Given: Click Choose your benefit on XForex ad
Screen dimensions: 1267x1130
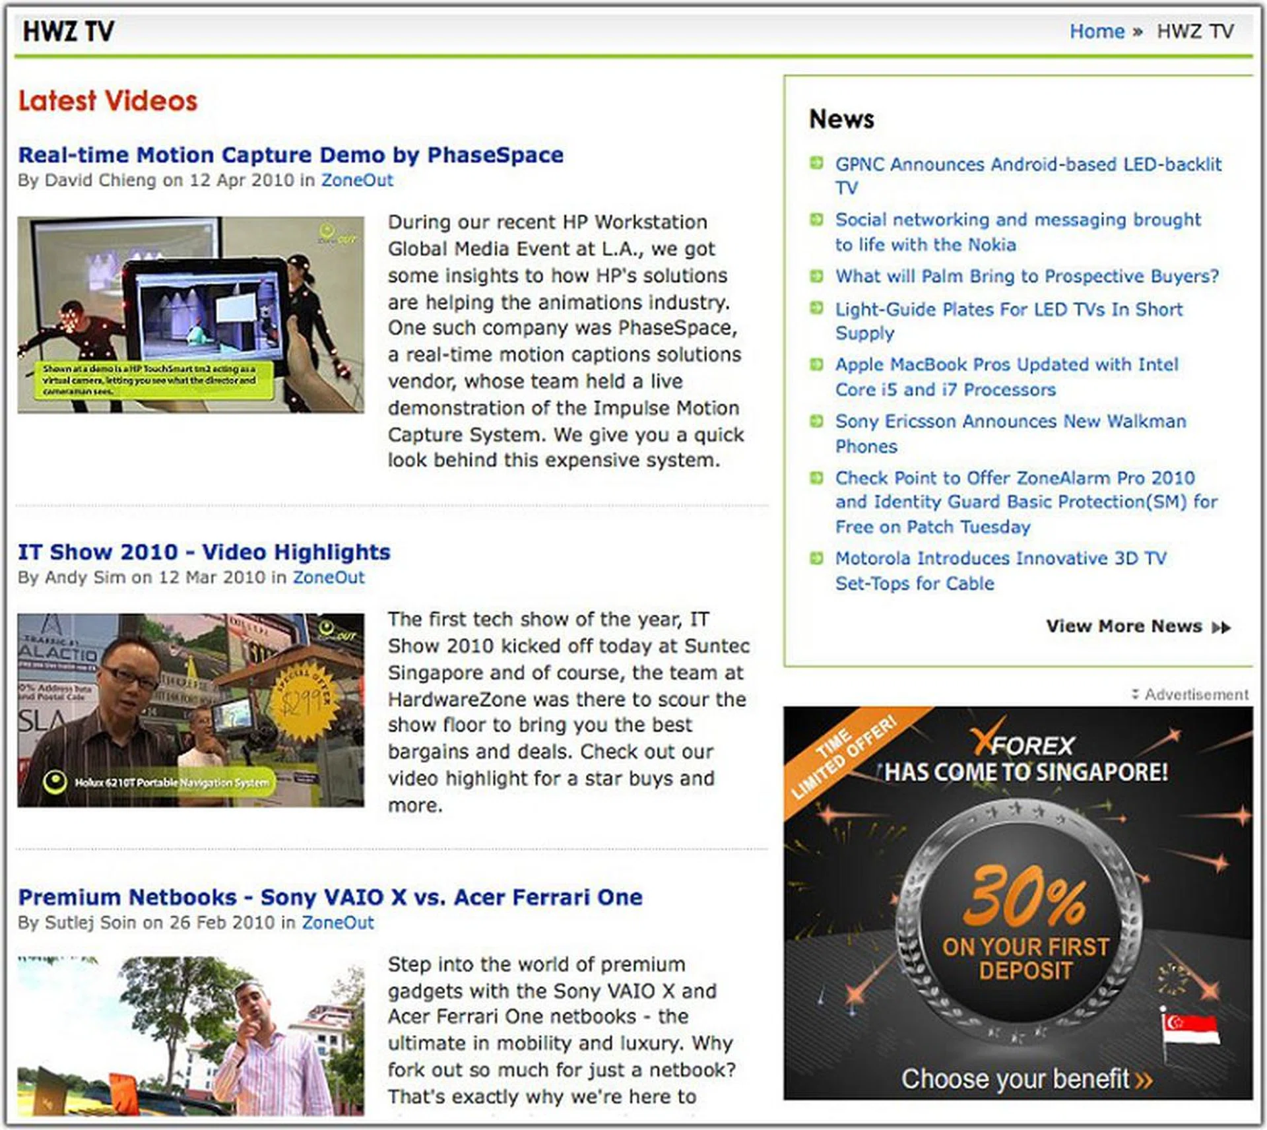Looking at the screenshot, I should 1025,1079.
